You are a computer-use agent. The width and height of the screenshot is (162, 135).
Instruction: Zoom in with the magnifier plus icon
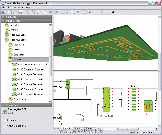[x=62, y=12]
